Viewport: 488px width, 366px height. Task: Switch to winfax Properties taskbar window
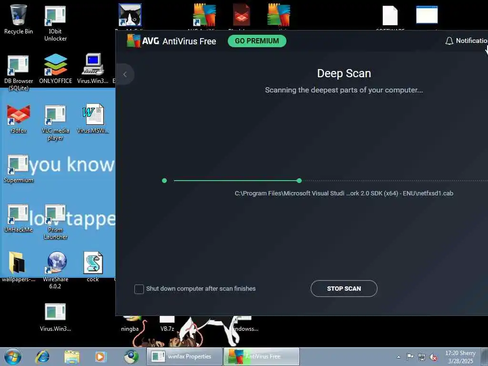[x=184, y=356]
